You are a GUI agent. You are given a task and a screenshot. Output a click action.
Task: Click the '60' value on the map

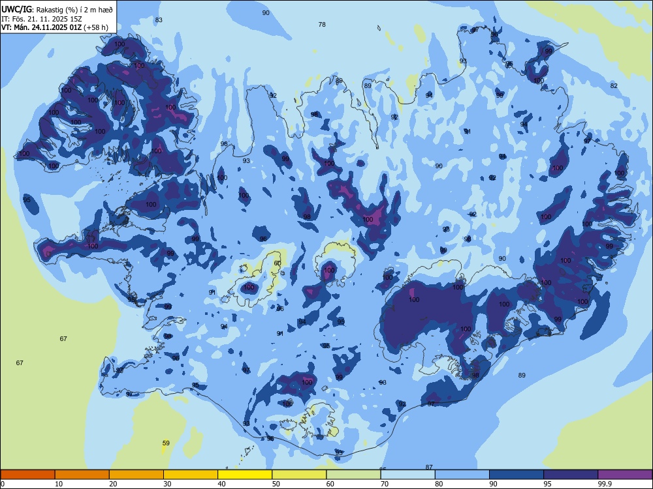tap(278, 263)
